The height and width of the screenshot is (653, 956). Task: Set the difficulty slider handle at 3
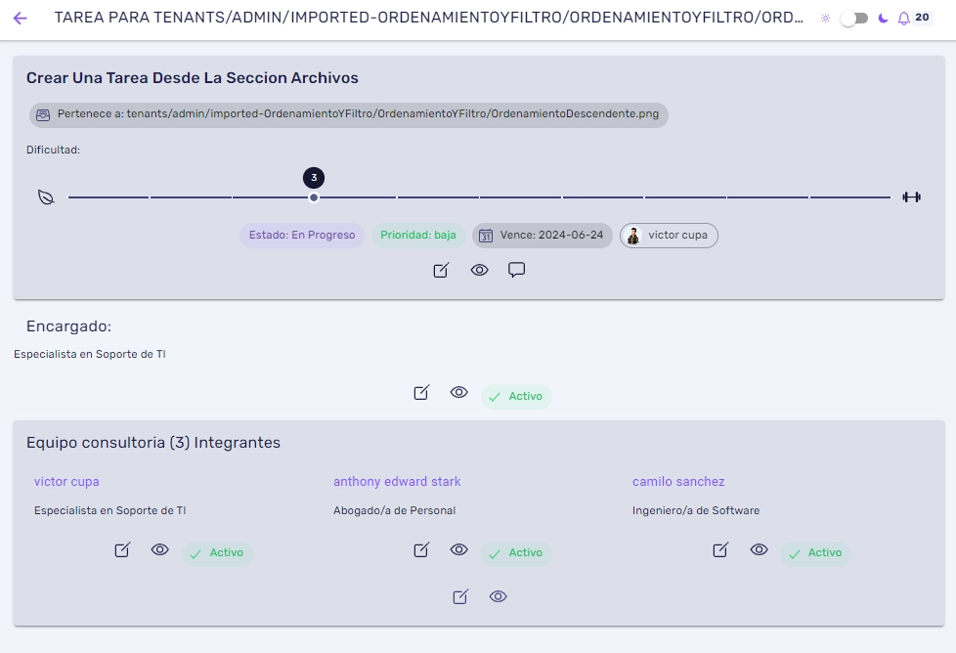point(314,197)
